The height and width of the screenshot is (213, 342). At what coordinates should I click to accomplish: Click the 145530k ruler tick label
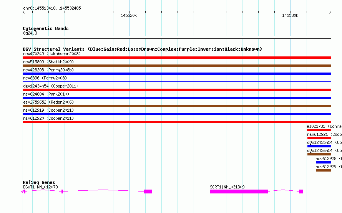pos(290,15)
